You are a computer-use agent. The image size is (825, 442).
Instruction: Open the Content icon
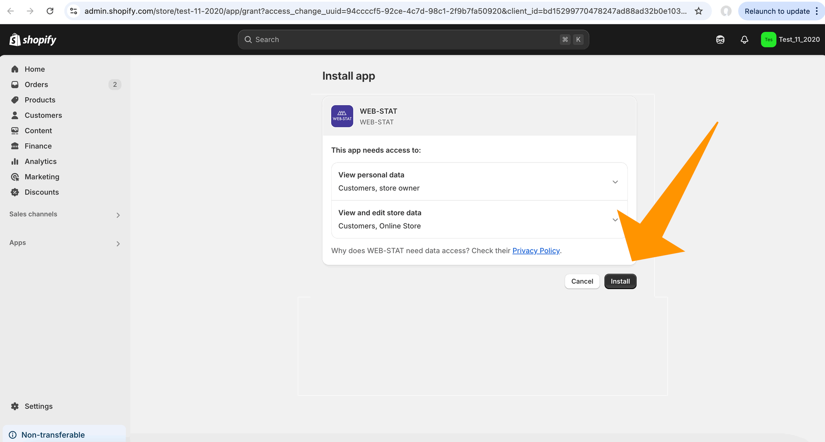coord(15,131)
